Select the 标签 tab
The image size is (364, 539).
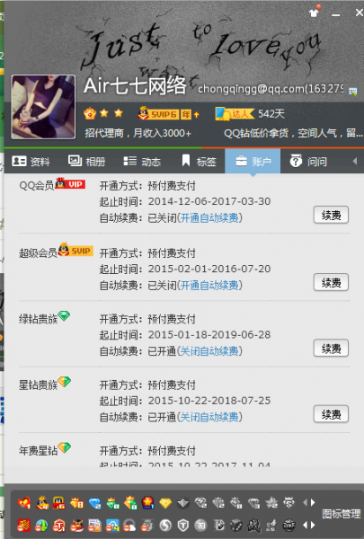[199, 161]
